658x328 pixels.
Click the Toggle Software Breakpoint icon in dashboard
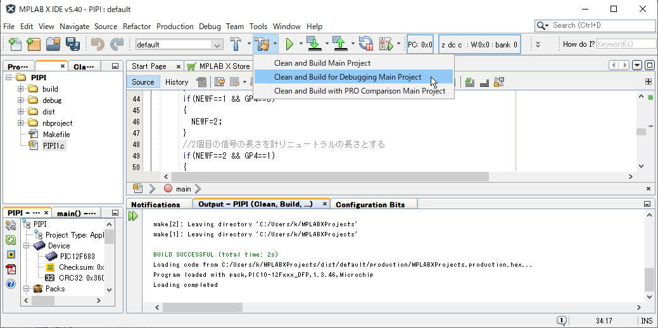[11, 254]
